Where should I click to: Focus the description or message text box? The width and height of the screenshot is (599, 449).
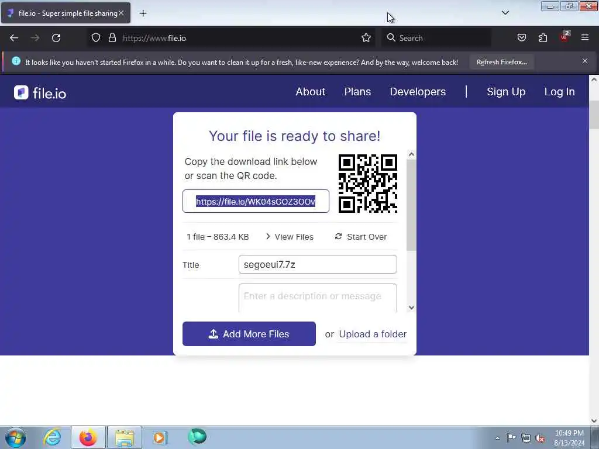(x=318, y=298)
